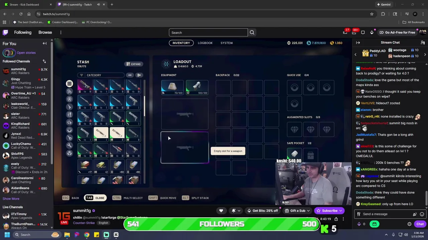This screenshot has height=240, width=428.
Task: Open the account avatar menu on Twitch
Action: [423, 32]
